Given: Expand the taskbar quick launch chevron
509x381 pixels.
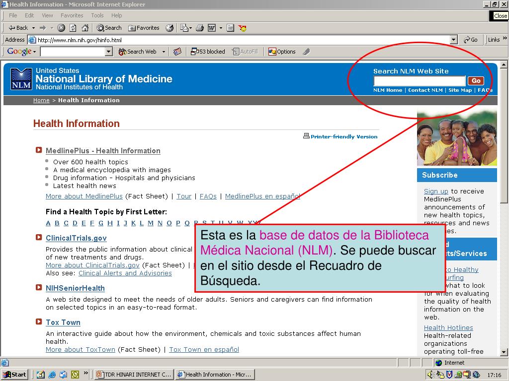Looking at the screenshot, I should (85, 373).
